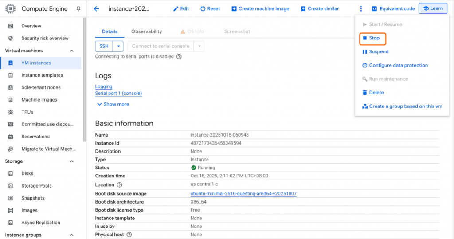The height and width of the screenshot is (239, 454).
Task: Click the three-dot more actions icon
Action: pos(361,9)
